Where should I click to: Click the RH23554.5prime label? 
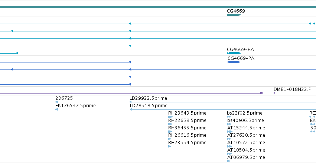click(187, 143)
